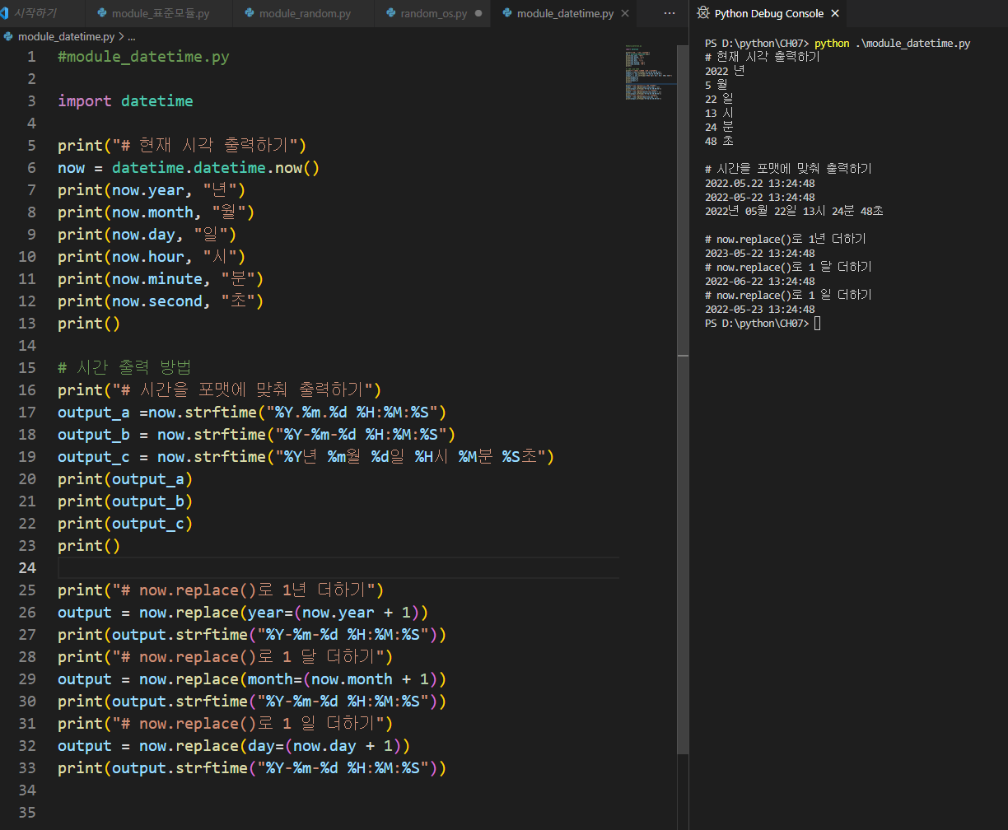Screen dimensions: 1008x830
Task: Click the empty current line 24
Action: pos(338,568)
